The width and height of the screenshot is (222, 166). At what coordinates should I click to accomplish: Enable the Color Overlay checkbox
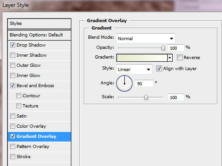coord(12,126)
